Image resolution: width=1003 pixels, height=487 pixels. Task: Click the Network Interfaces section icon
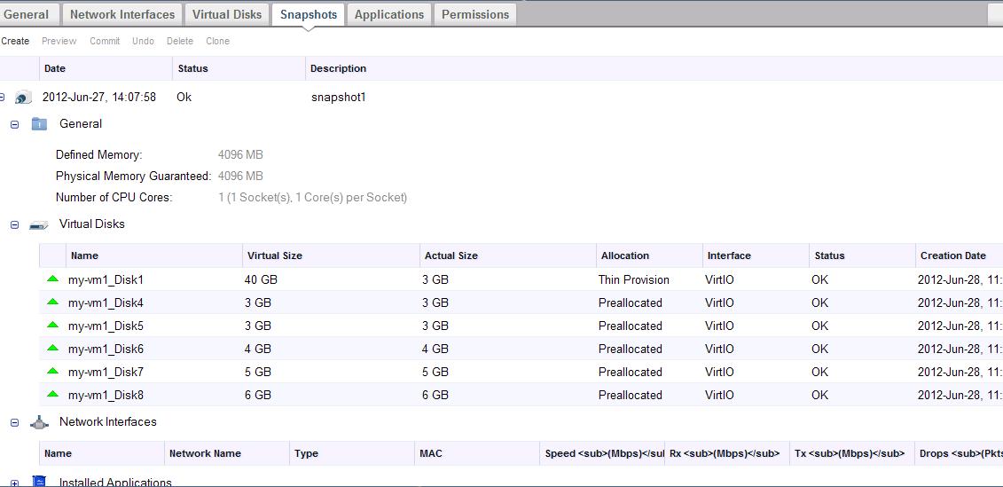pyautogui.click(x=39, y=423)
